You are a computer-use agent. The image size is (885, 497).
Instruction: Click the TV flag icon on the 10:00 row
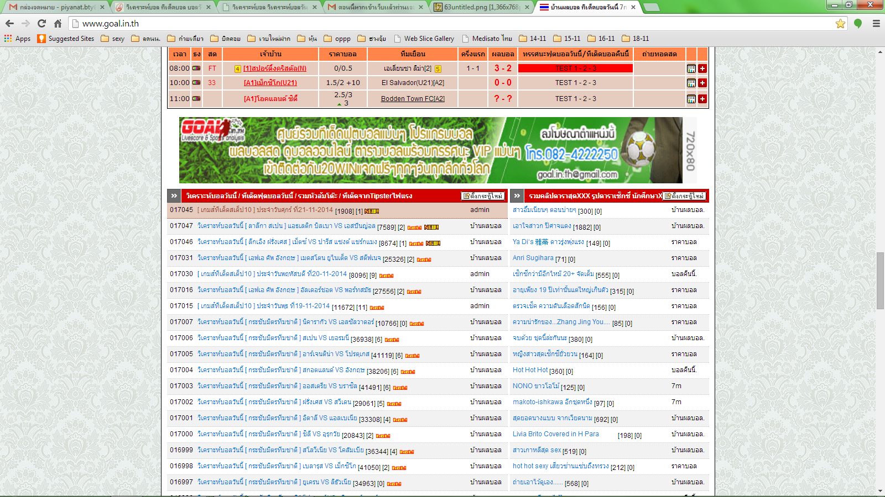pyautogui.click(x=196, y=82)
